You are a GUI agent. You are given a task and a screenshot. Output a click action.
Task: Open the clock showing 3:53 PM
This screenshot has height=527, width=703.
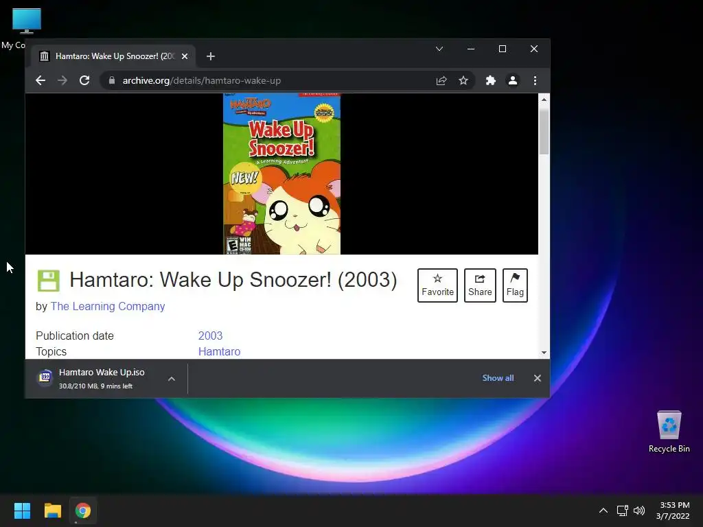pyautogui.click(x=673, y=511)
